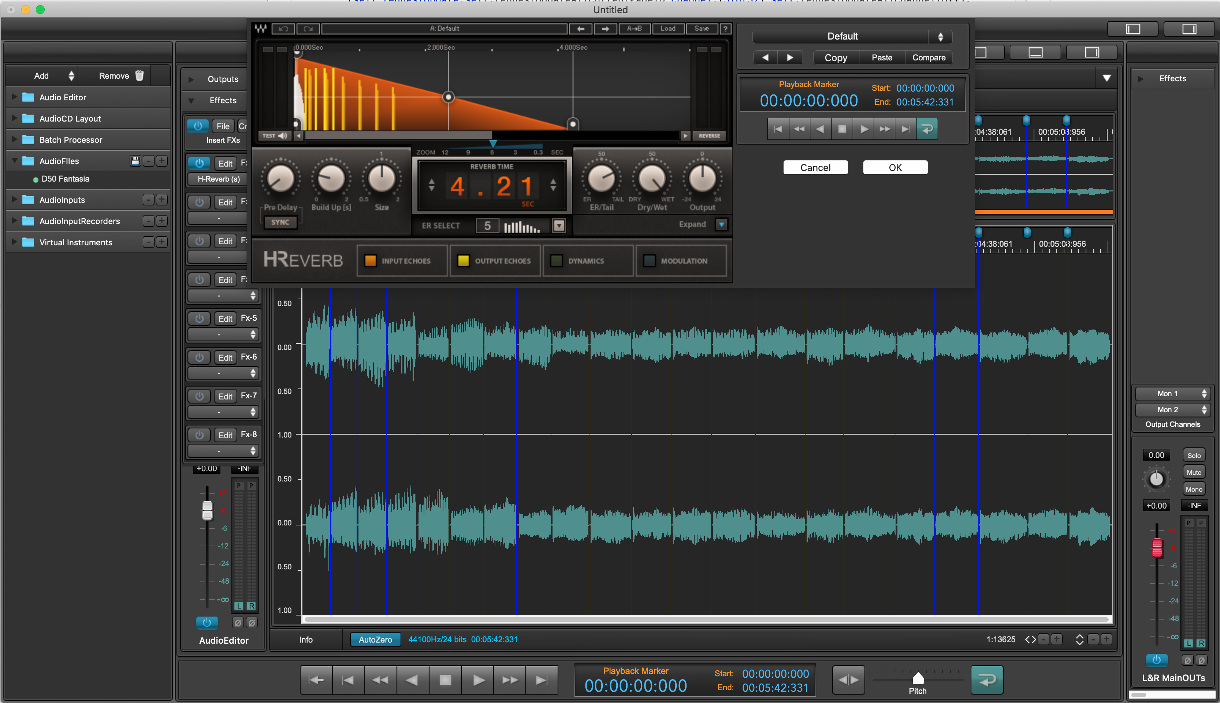Click the trash icon next to Remove

140,76
